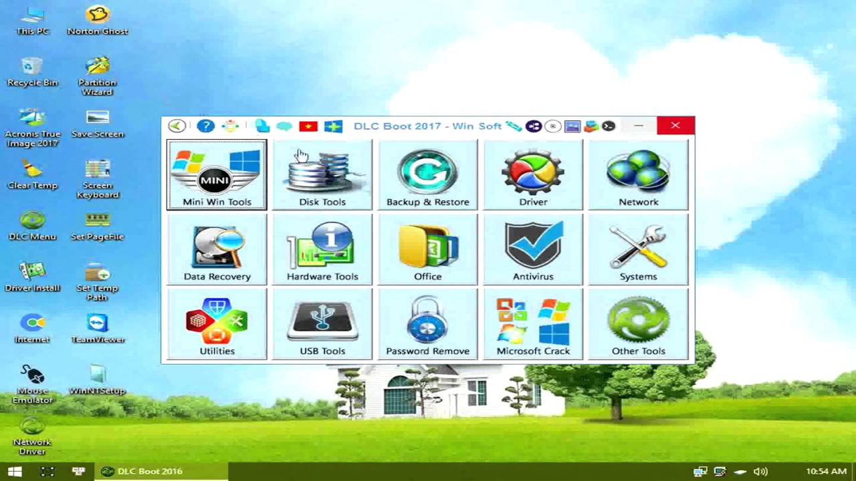Select Network Driver desktop icon
Screen dimensions: 856x481
click(x=32, y=437)
